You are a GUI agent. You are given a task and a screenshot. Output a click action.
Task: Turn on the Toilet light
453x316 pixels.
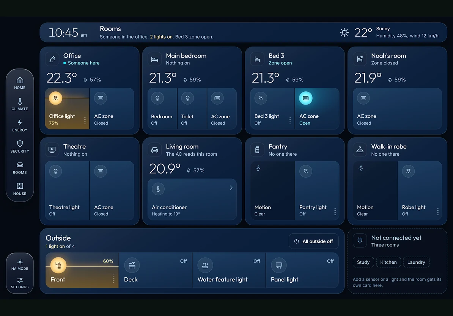192,108
